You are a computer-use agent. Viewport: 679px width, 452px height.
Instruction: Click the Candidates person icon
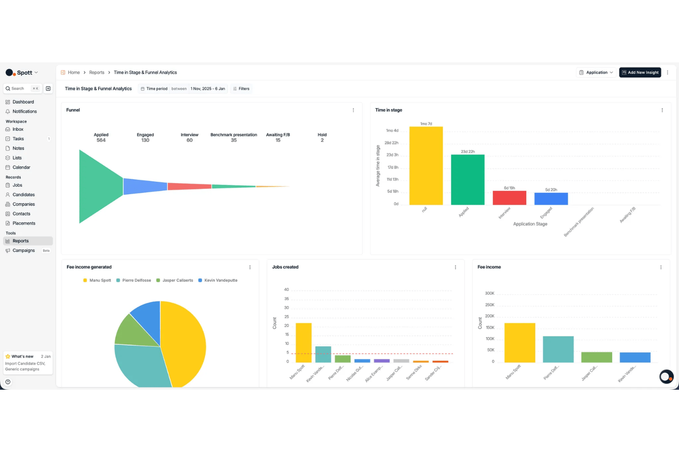click(8, 195)
